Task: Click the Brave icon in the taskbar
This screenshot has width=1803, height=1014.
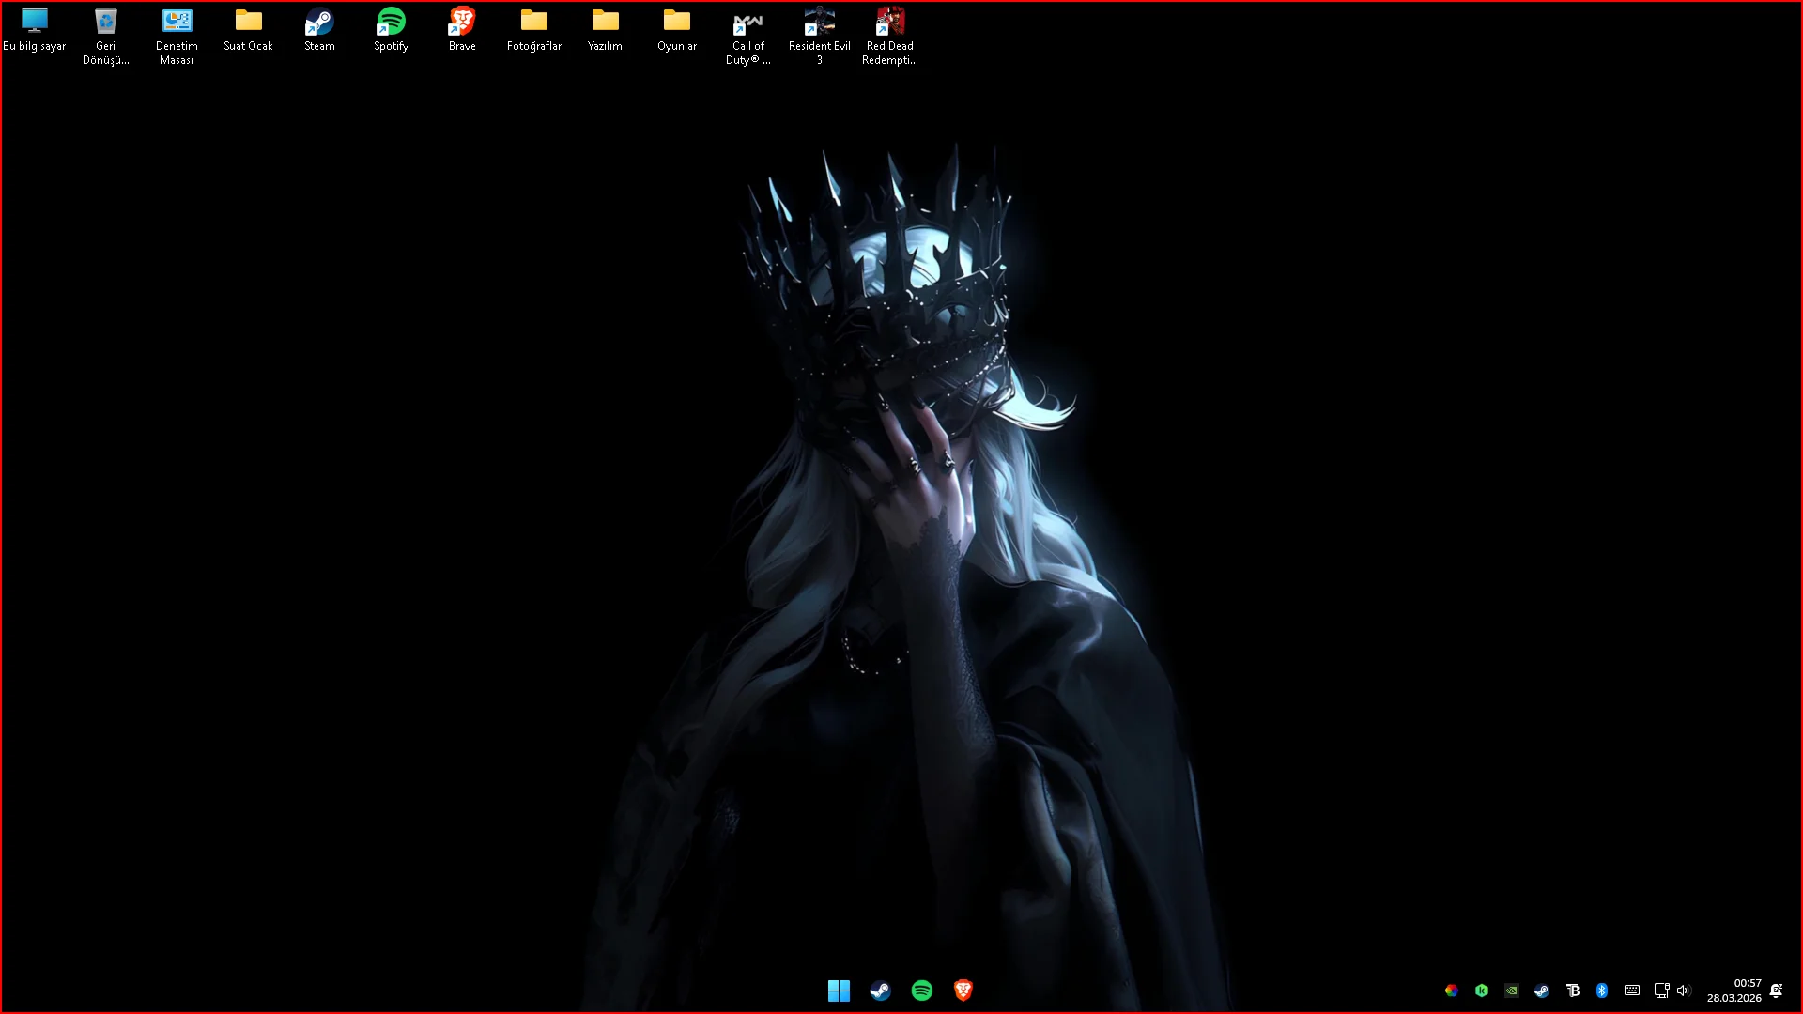Action: (963, 991)
